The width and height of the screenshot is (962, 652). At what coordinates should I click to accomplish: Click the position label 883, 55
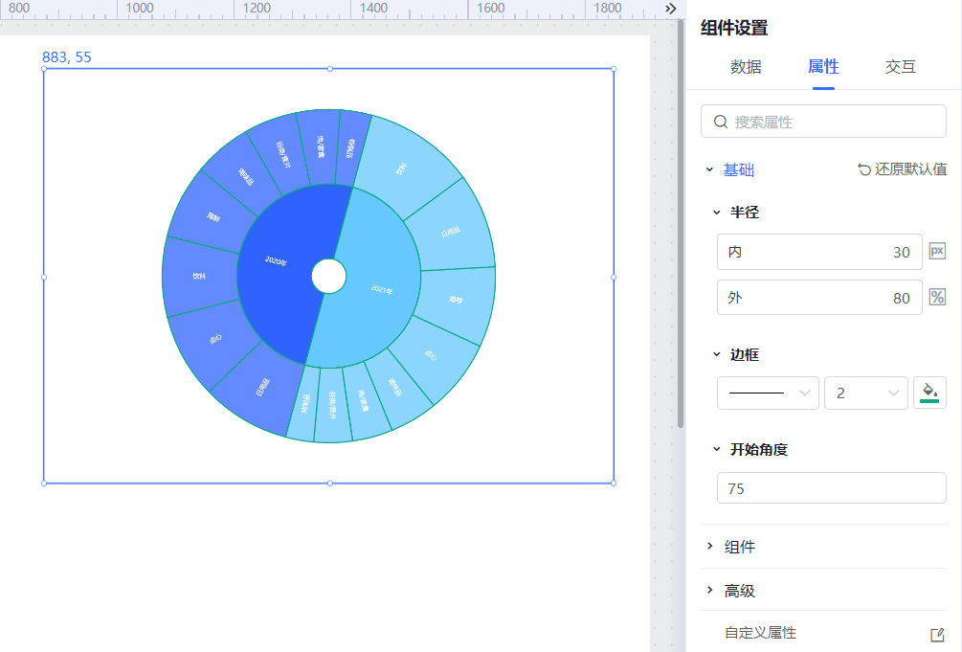pos(66,57)
